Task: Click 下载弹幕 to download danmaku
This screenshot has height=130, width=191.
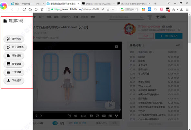Action: click(14, 72)
